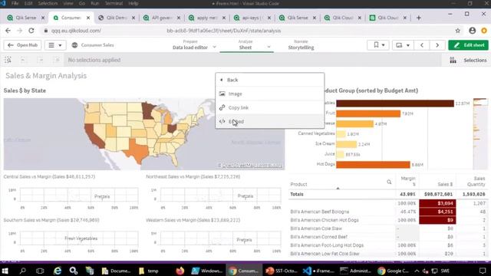The image size is (491, 276).
Task: Go to the next sheet
Action: pyautogui.click(x=437, y=45)
